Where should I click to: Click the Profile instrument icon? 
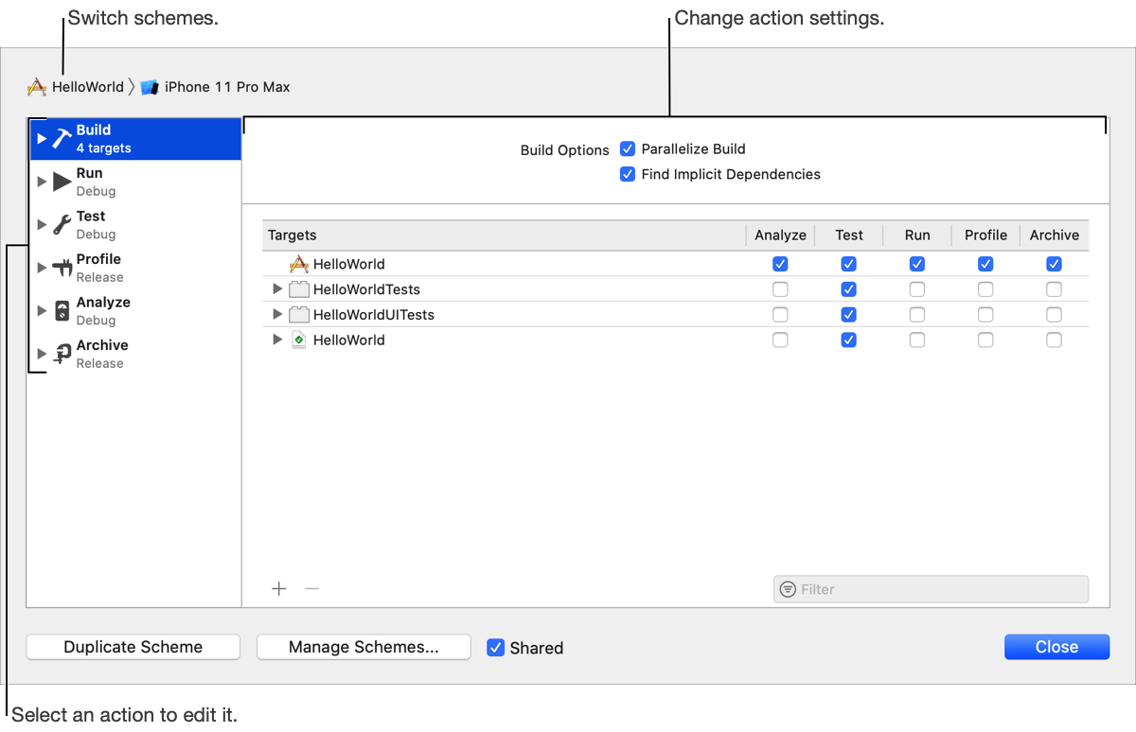(x=62, y=268)
